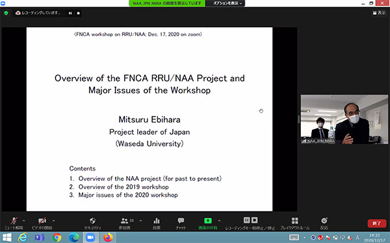
Task: Unmute the microphone
Action: click(14, 220)
